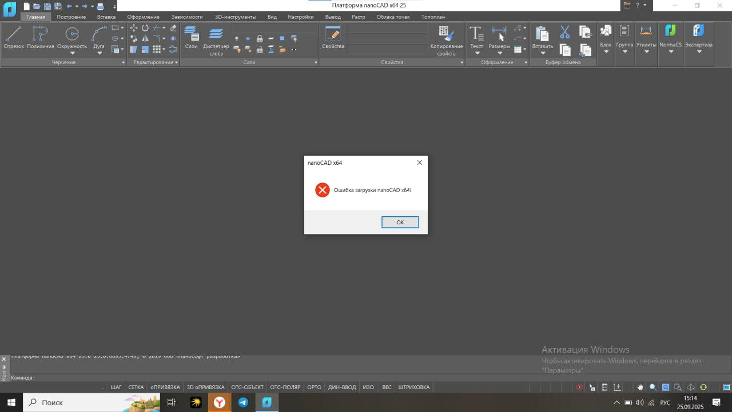Open the Оформление ribbon tab

point(143,17)
